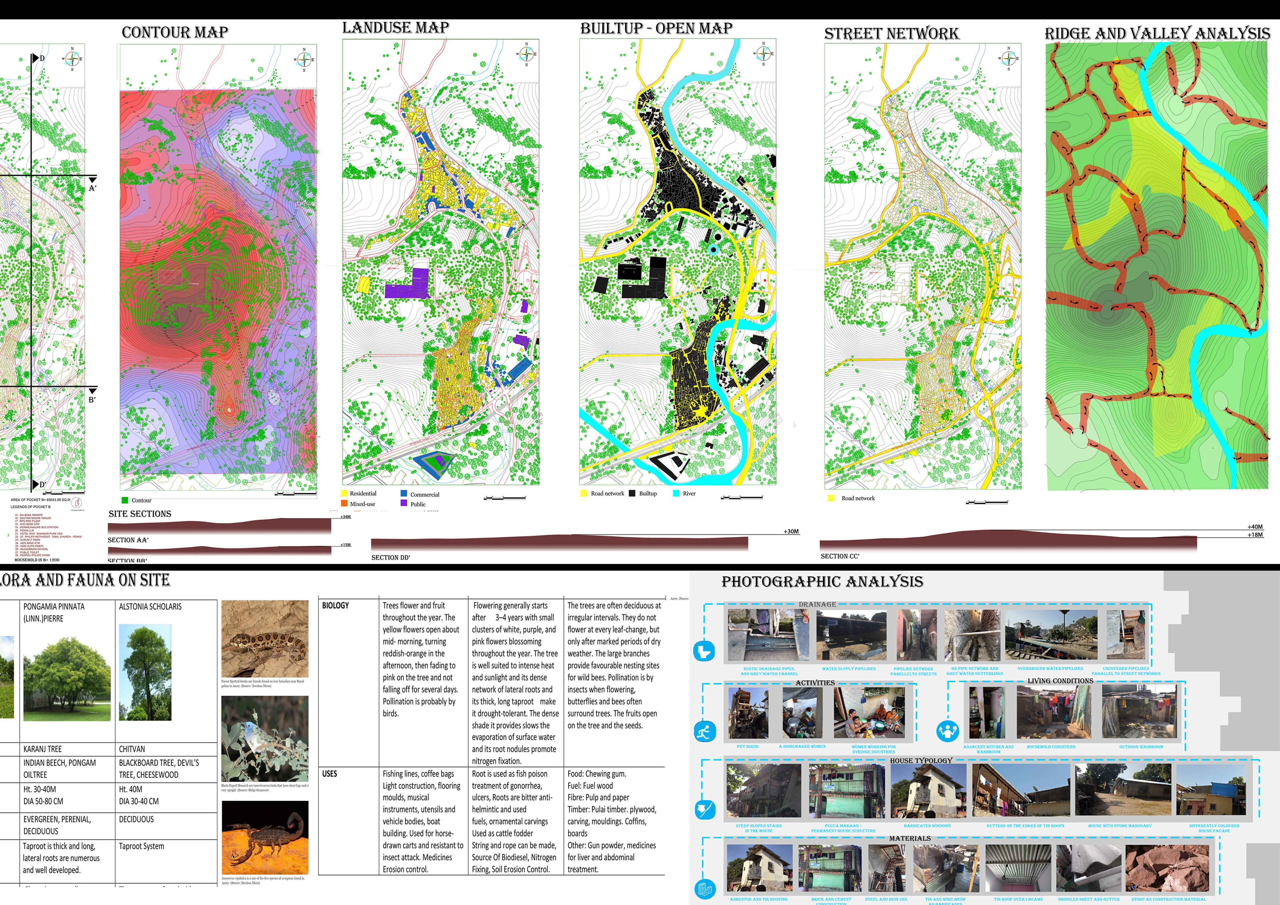1280x905 pixels.
Task: Click the Living Conditions person icon
Action: click(948, 731)
